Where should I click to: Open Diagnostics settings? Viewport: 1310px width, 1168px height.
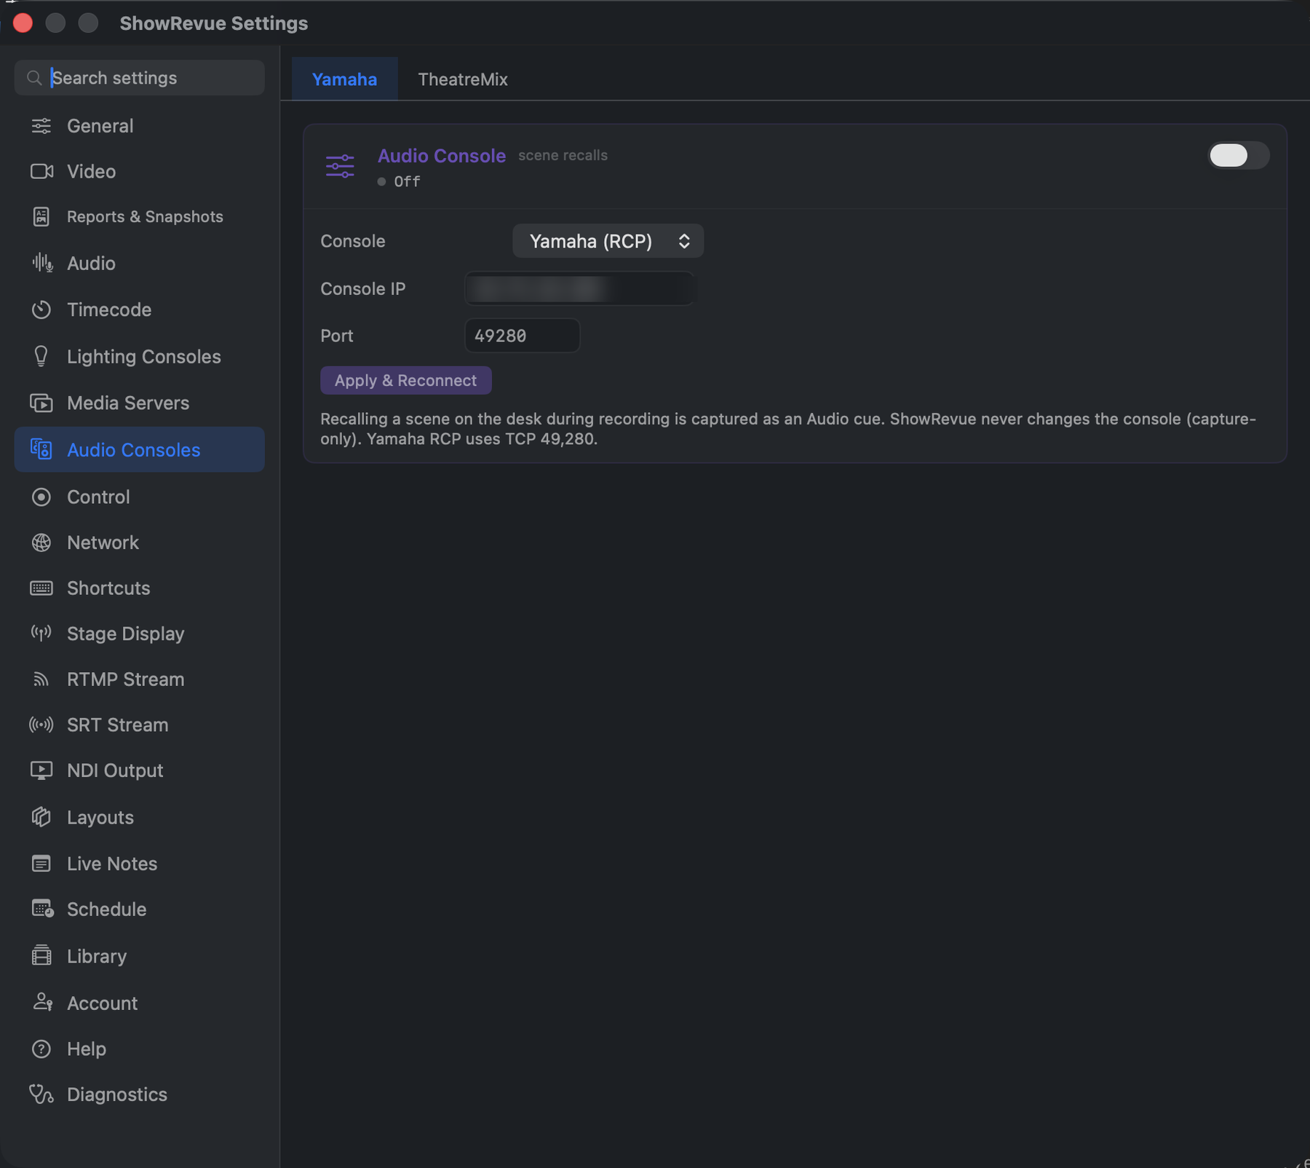139,1094
